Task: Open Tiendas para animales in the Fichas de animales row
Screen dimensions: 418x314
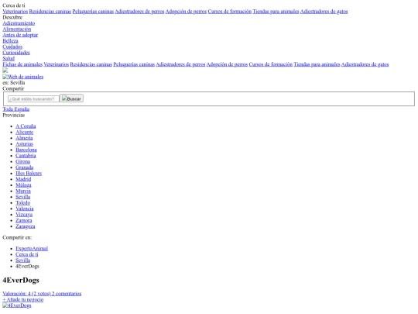Action: (x=317, y=64)
